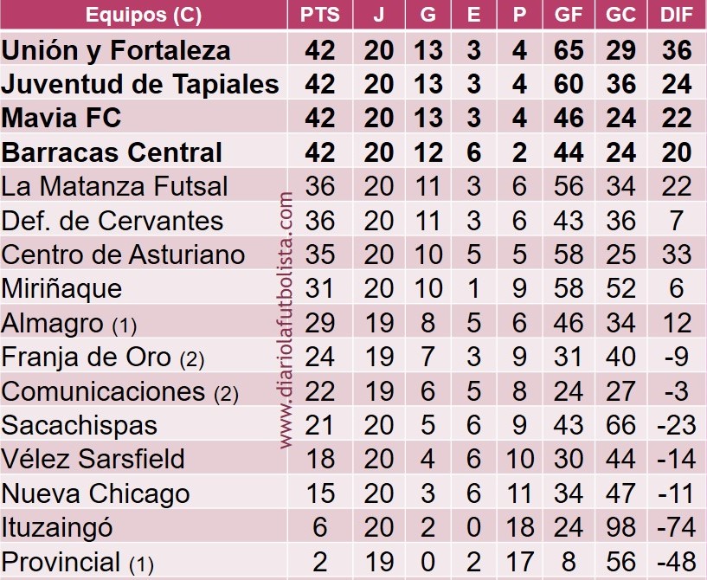
Task: Select the Almagro (1) team name
Action: click(69, 324)
